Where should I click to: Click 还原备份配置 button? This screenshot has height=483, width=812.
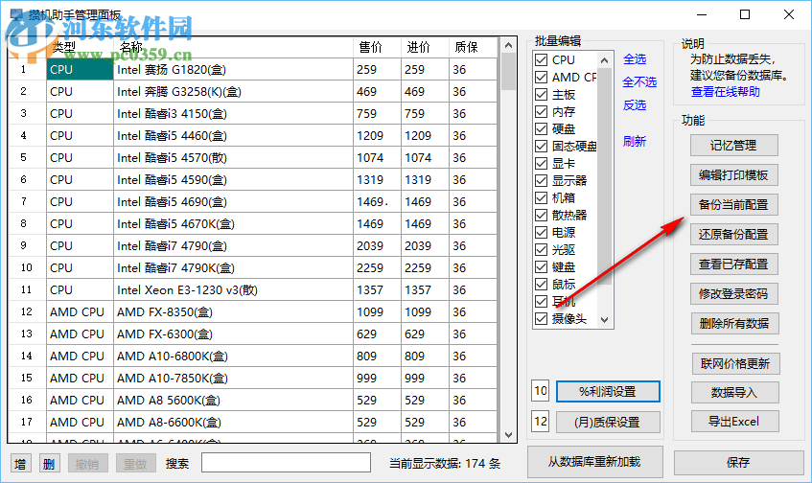tap(733, 235)
